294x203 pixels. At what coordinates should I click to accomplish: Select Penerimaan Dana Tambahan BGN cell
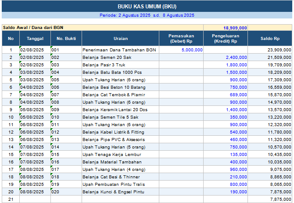120,50
